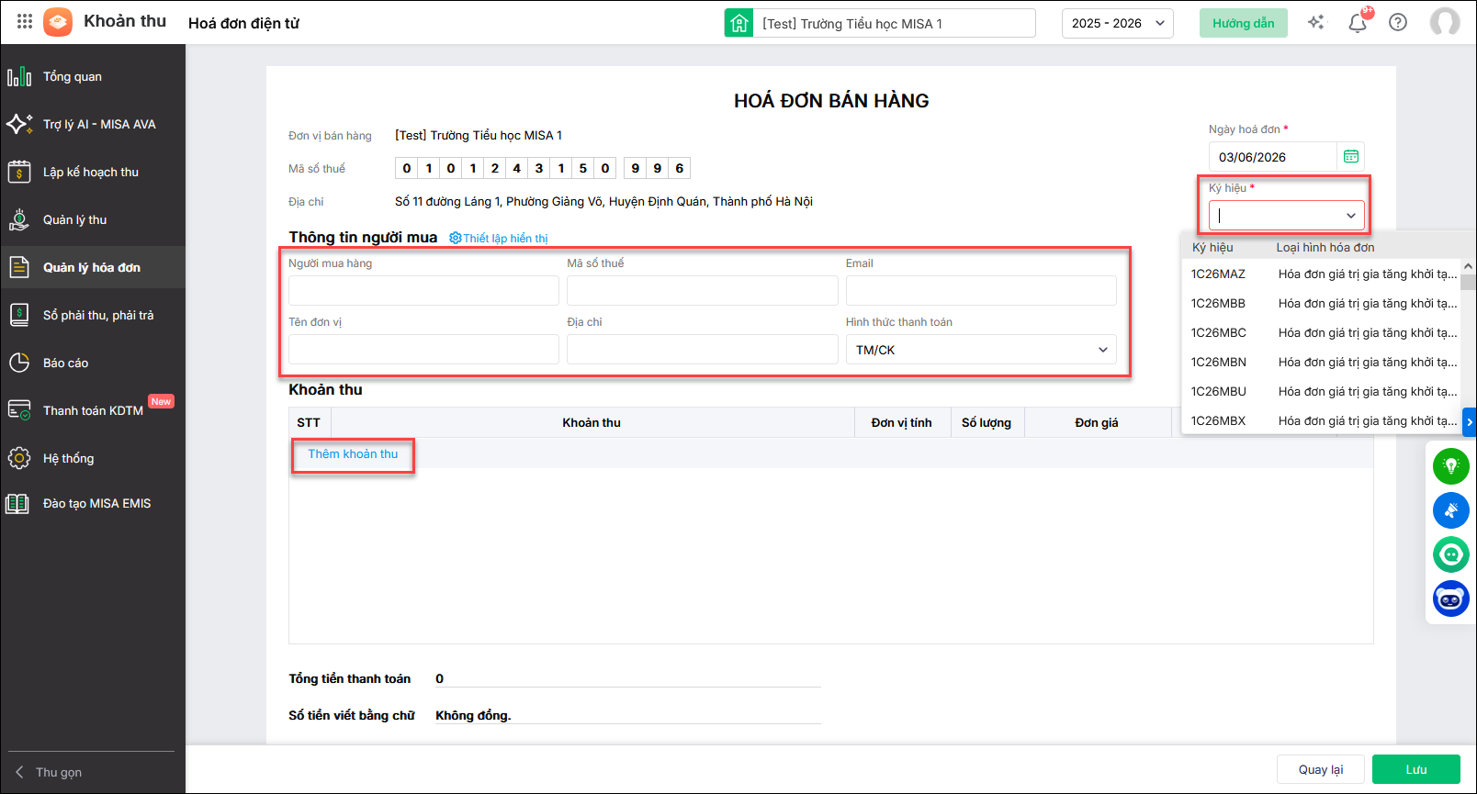
Task: Click the Đào tạo MISA EMIS book icon
Action: click(17, 503)
